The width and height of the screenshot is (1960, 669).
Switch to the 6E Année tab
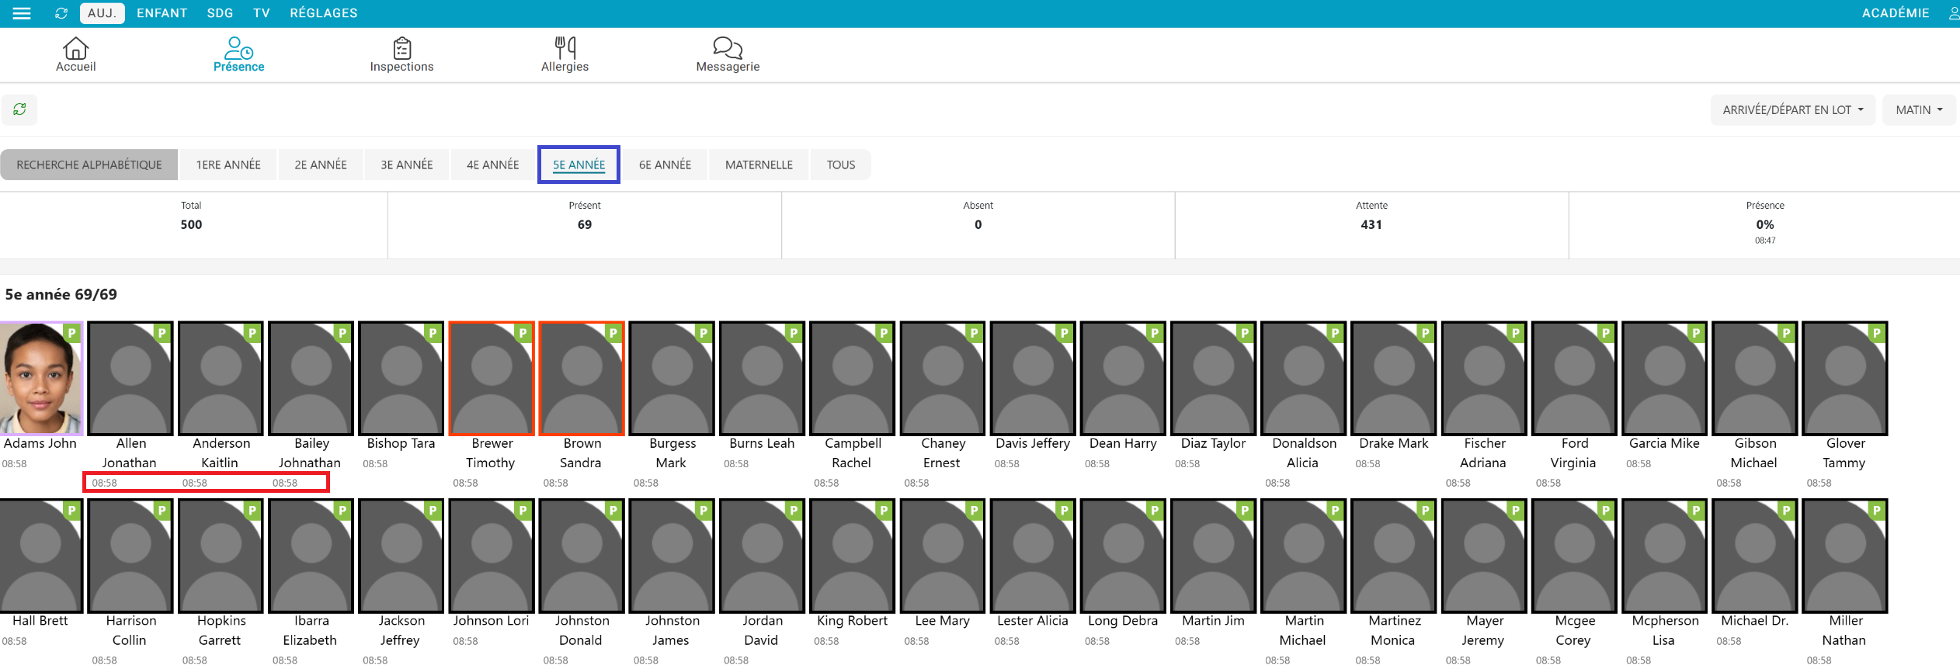coord(665,165)
